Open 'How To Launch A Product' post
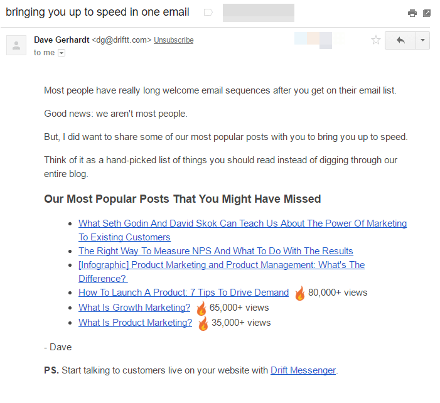The width and height of the screenshot is (440, 403). (183, 293)
